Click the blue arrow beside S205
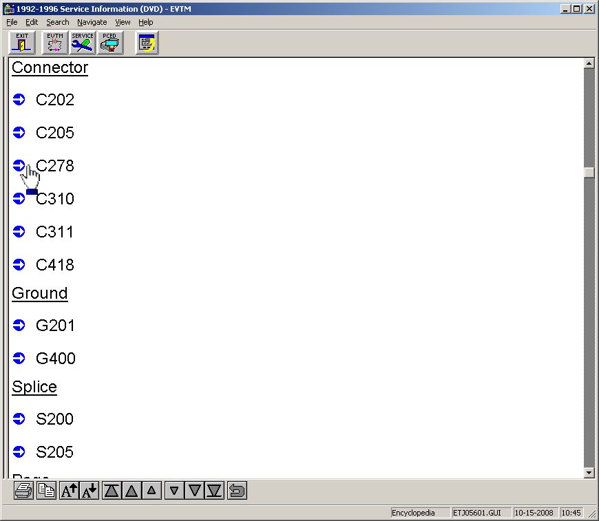This screenshot has width=599, height=521. coord(19,451)
